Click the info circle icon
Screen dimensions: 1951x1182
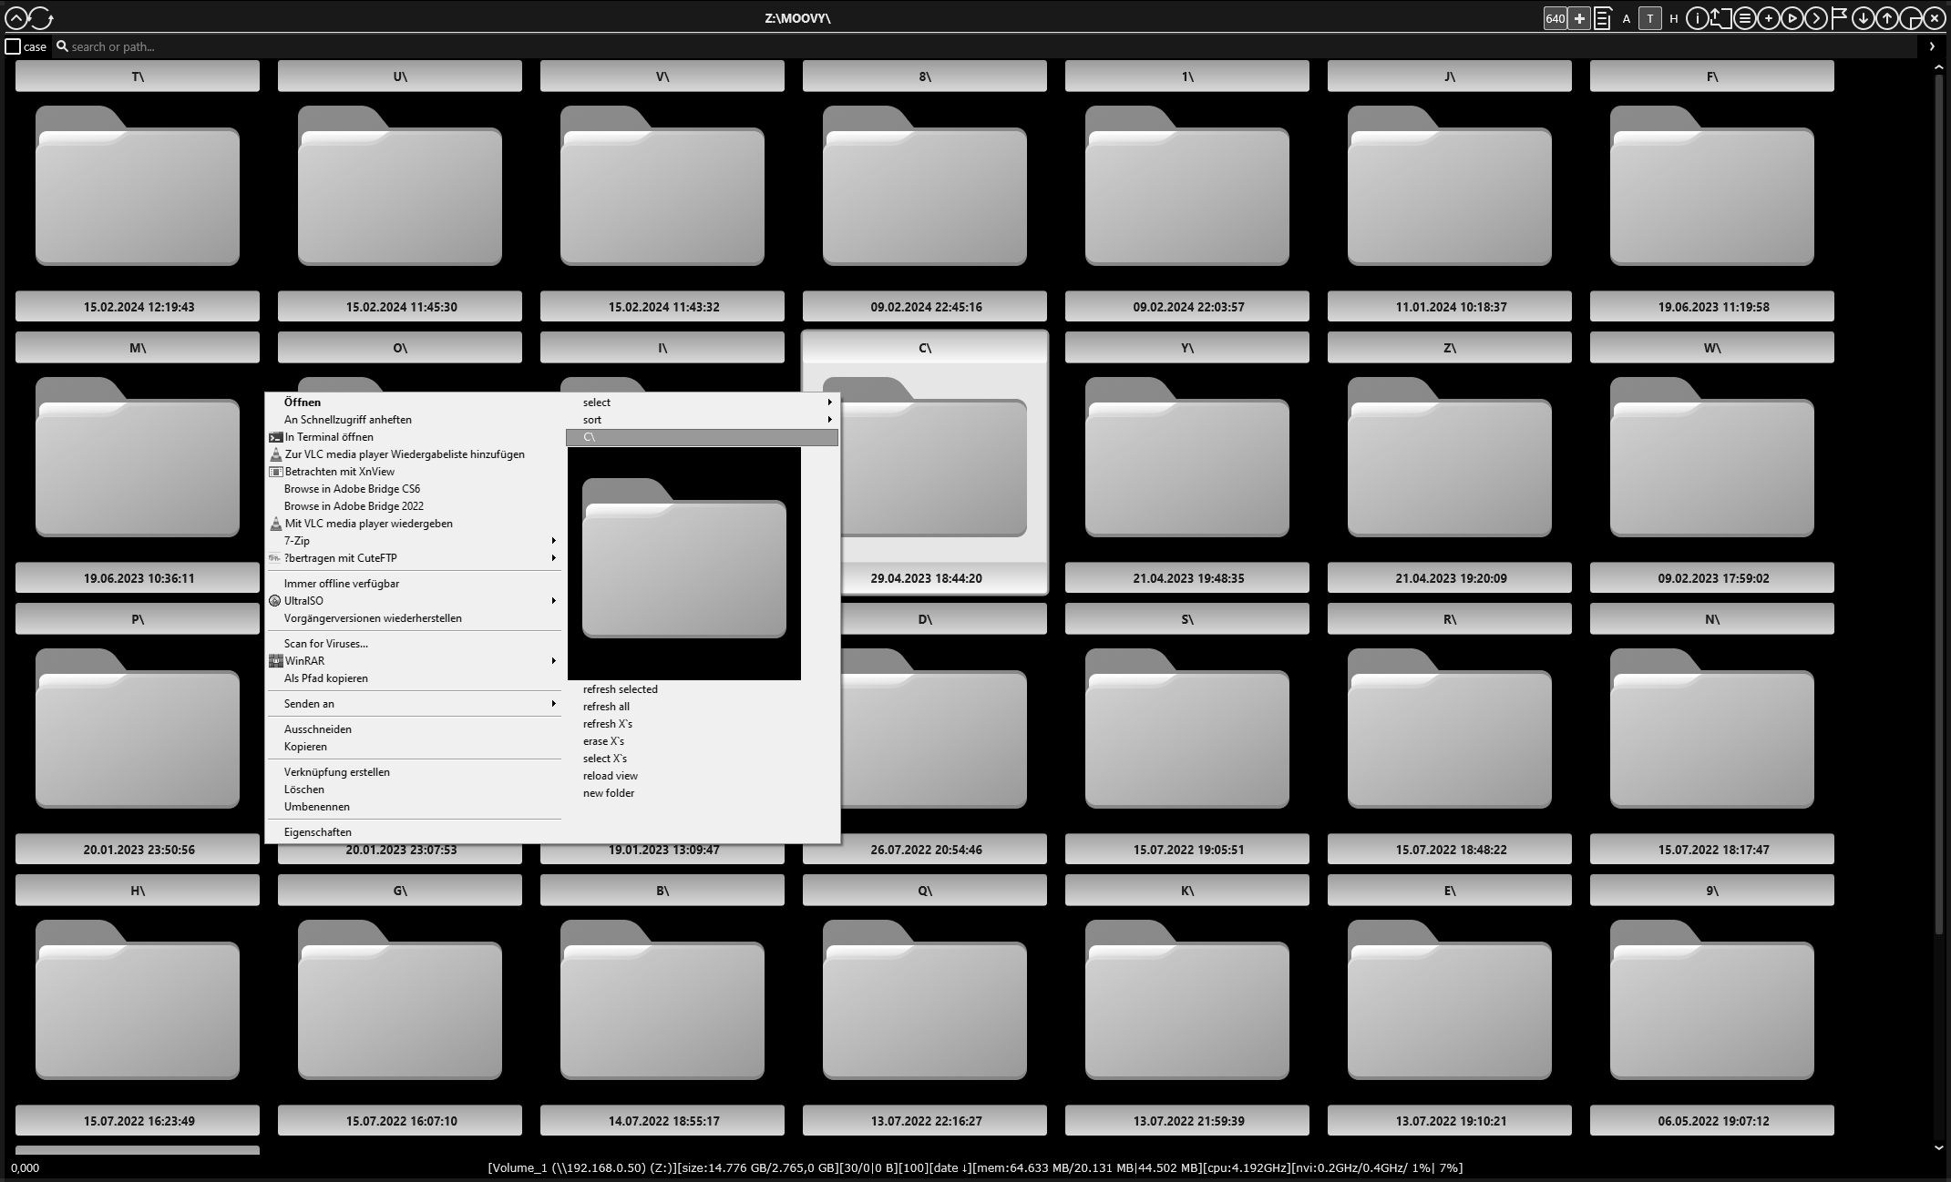click(x=1697, y=18)
